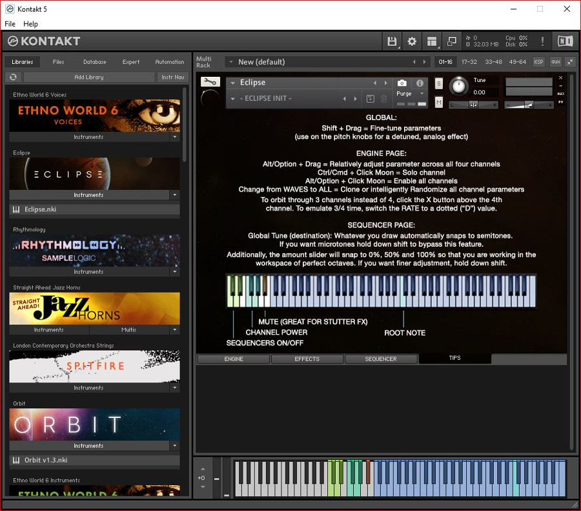
Task: Open Orbit v1.3.nki instrument file
Action: click(x=94, y=460)
